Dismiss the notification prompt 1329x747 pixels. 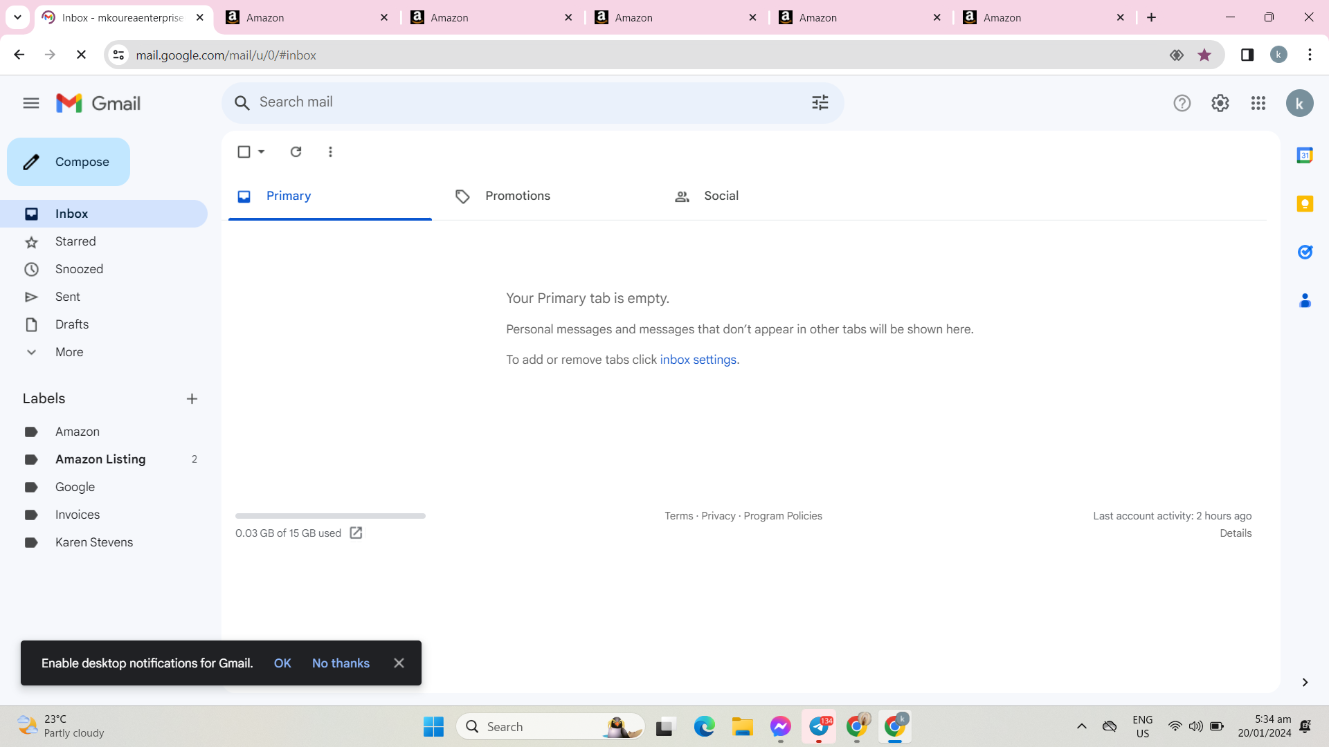(x=399, y=663)
